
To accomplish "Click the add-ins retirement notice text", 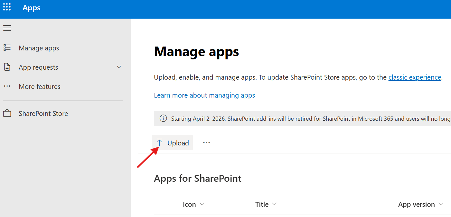I will [311, 119].
